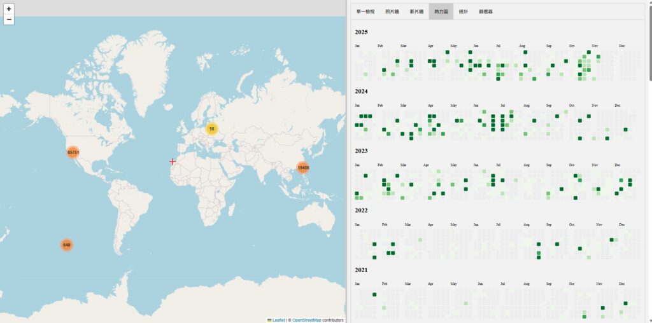This screenshot has height=323, width=652.
Task: Select the 熱力圖 tab
Action: 441,11
